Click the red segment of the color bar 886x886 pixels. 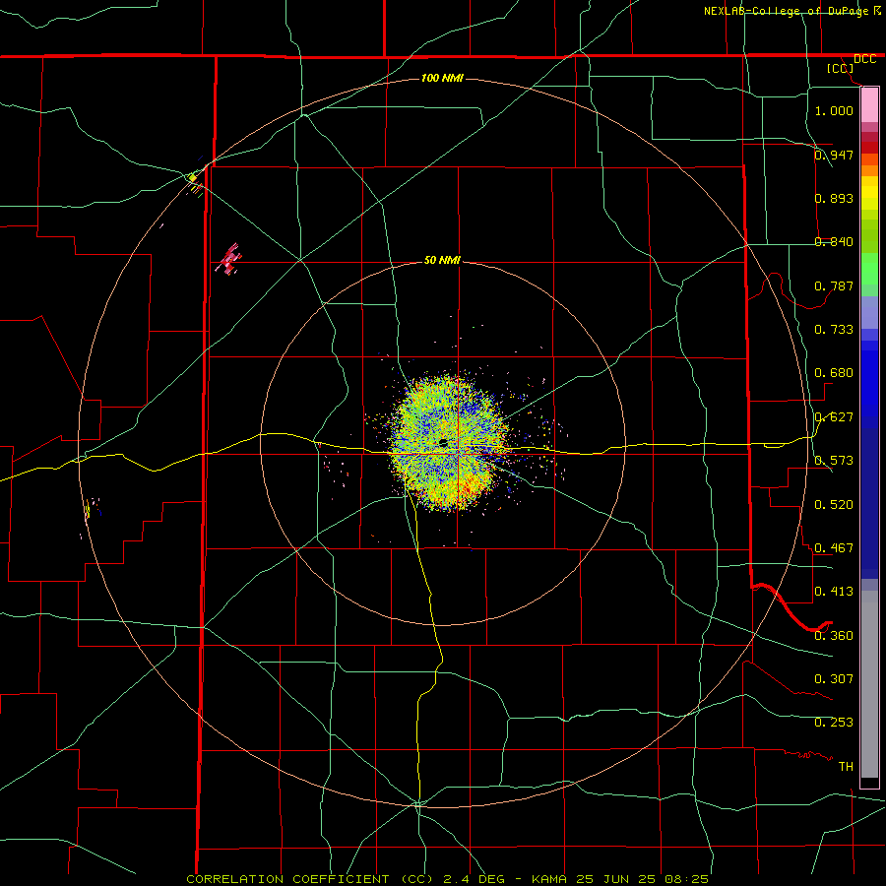click(x=869, y=147)
